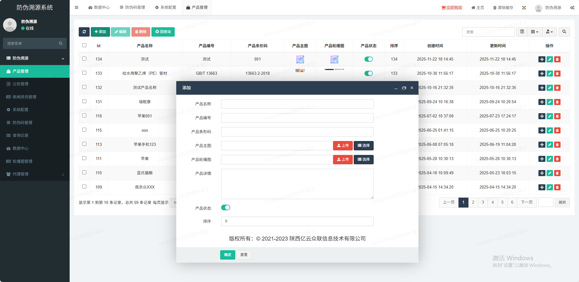Click the 确定 button in the dialog

click(227, 255)
